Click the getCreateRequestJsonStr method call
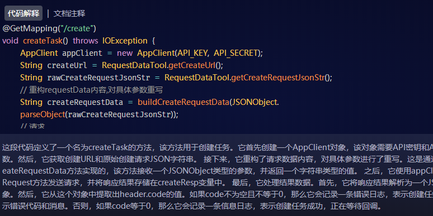This screenshot has width=433, height=216. pyautogui.click(x=278, y=78)
